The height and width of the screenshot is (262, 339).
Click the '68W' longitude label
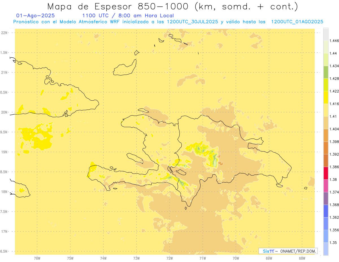302,258
